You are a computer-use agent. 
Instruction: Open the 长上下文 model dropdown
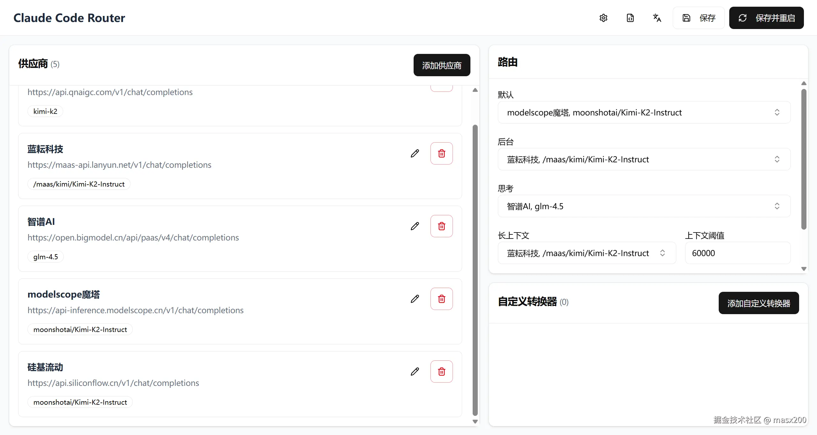point(587,253)
